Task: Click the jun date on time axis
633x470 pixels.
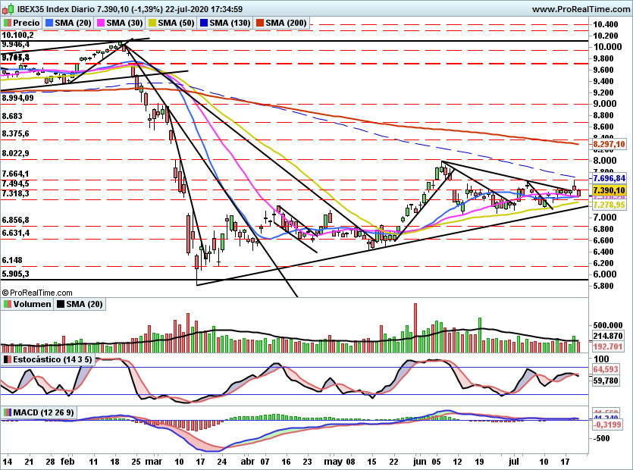Action: click(x=419, y=462)
